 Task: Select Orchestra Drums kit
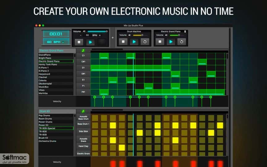[56, 141]
